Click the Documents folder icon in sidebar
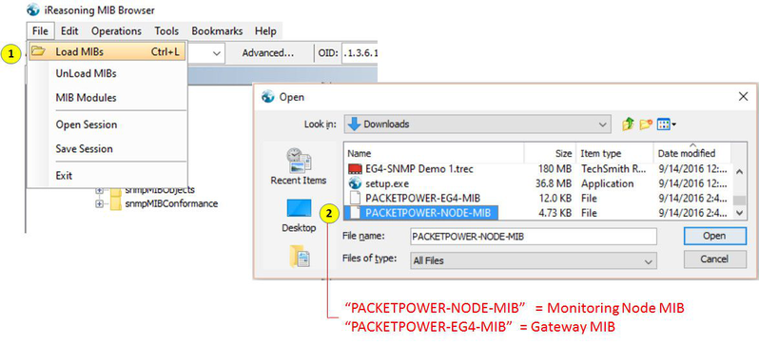759x345 pixels. (x=299, y=256)
